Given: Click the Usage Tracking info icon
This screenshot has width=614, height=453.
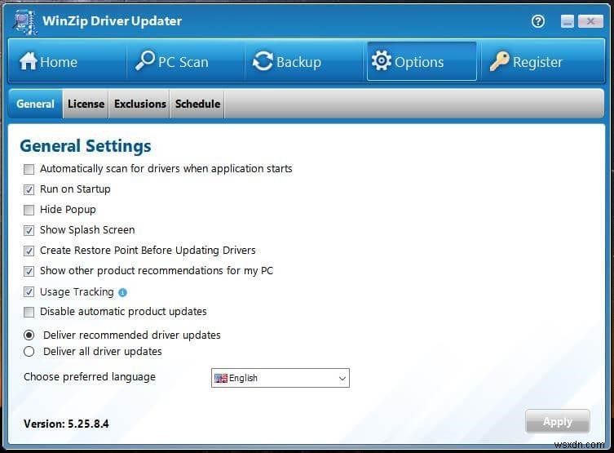Looking at the screenshot, I should 122,293.
